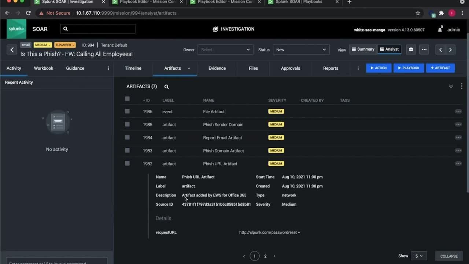Click the COLLAPSE button
Screen dimensions: 469x264
449,256
